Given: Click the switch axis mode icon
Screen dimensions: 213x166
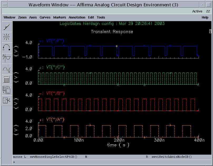Looking at the screenshot, I should (x=7, y=90).
